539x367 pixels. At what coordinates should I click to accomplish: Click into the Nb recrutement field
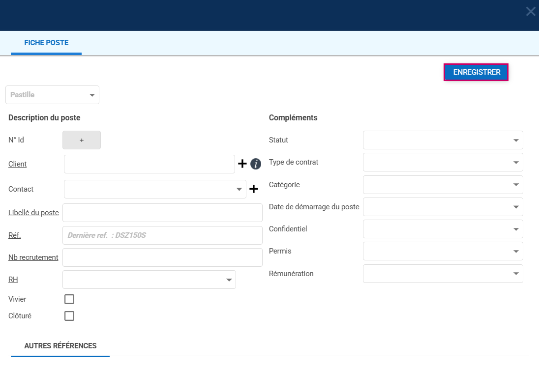pyautogui.click(x=162, y=257)
